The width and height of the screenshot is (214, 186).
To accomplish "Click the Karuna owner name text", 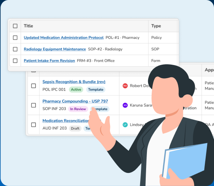I will [x=141, y=105].
